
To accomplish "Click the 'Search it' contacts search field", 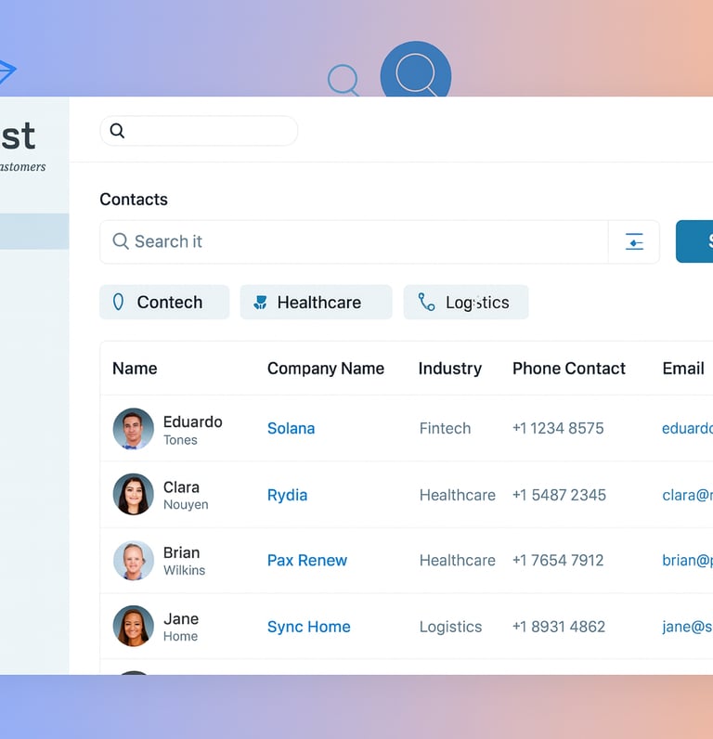I will [x=354, y=241].
